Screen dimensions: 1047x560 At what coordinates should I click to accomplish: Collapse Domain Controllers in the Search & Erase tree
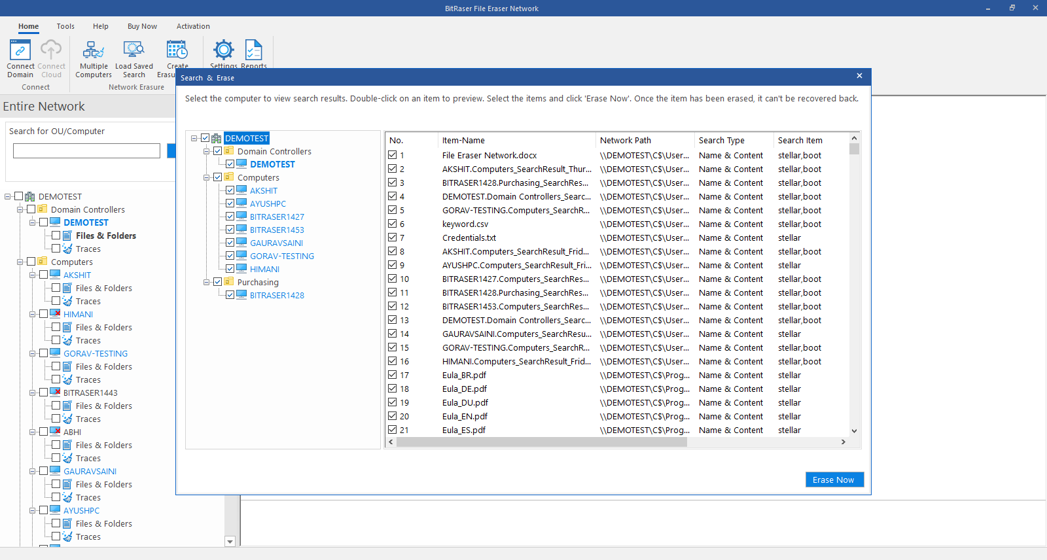[x=207, y=151]
